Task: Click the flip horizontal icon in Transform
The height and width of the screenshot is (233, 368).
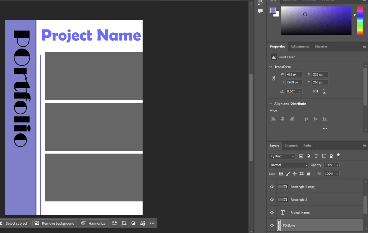Action: click(x=315, y=91)
